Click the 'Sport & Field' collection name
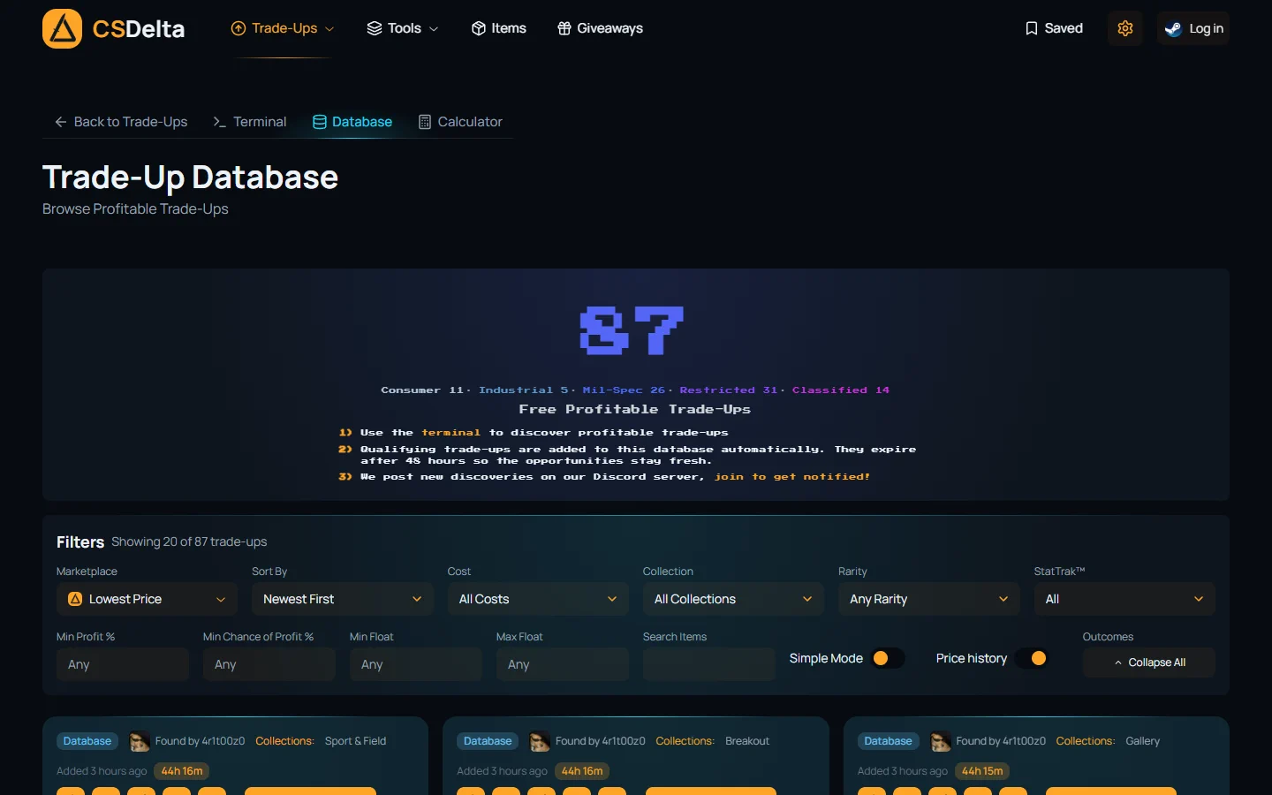 click(x=355, y=741)
